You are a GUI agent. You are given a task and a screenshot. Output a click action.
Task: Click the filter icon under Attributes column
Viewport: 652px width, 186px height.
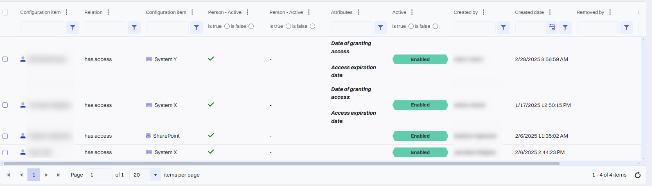point(380,27)
